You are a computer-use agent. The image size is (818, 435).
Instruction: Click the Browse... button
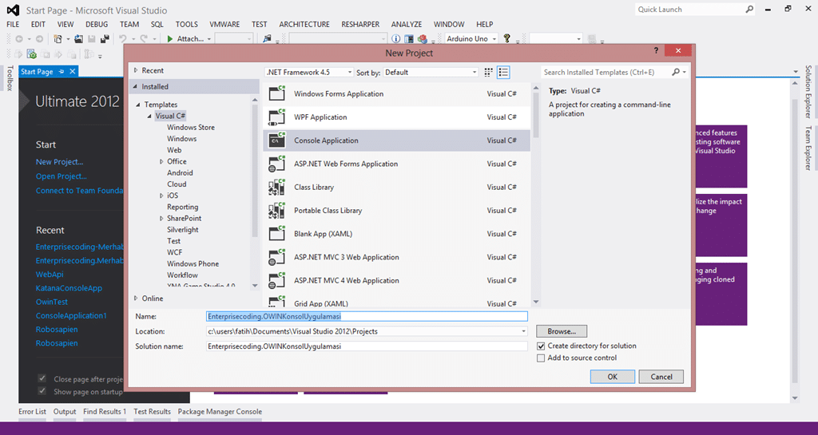click(562, 331)
